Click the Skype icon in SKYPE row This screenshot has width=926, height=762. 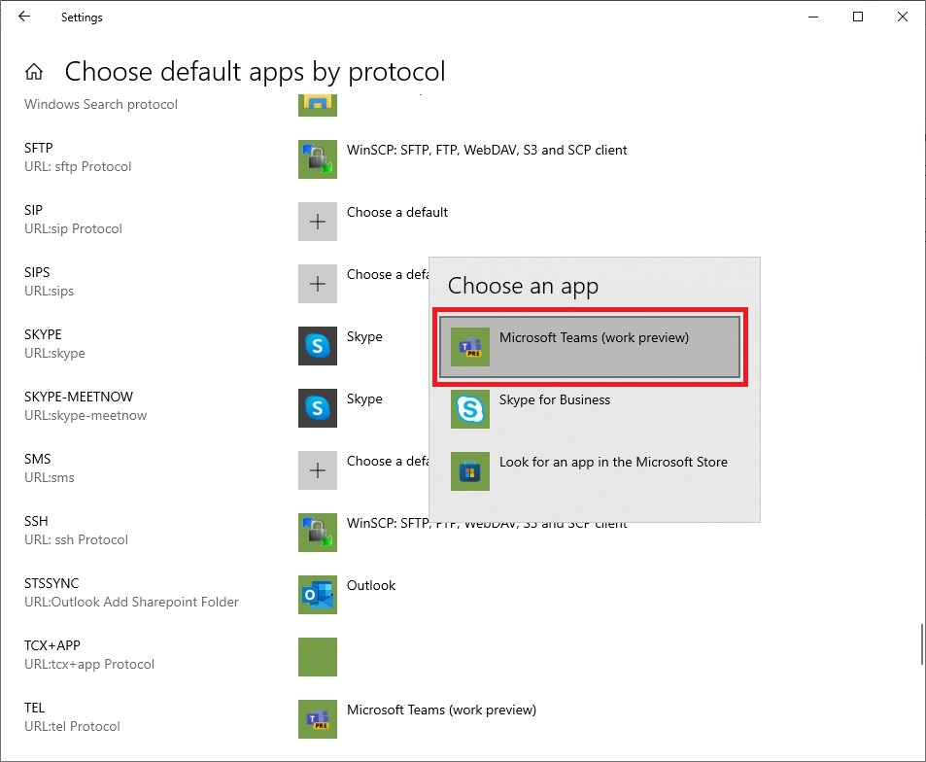317,346
